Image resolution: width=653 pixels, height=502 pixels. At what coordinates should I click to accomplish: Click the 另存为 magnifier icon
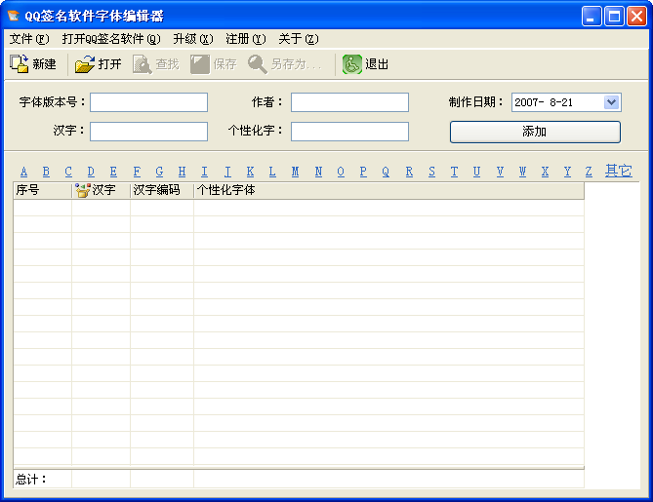(x=258, y=64)
